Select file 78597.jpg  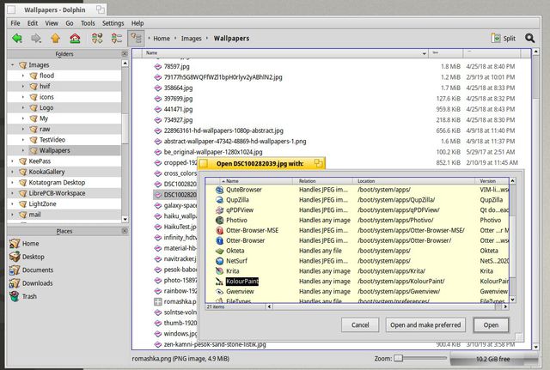(x=176, y=67)
